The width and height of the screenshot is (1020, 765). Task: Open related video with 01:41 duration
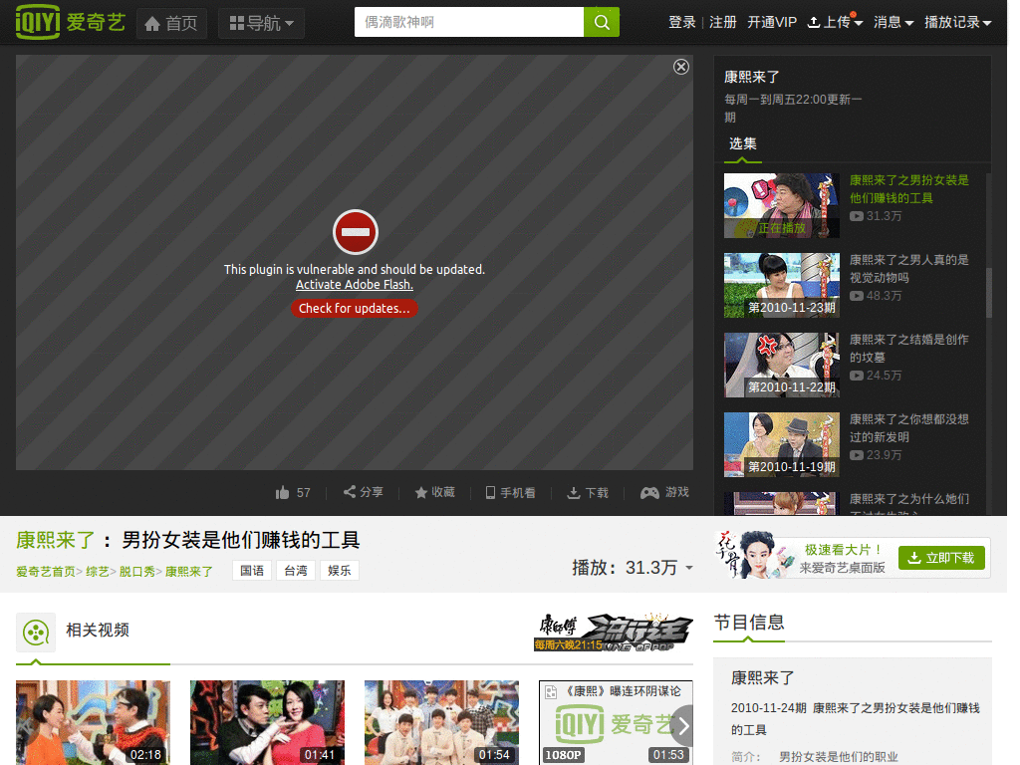[267, 722]
